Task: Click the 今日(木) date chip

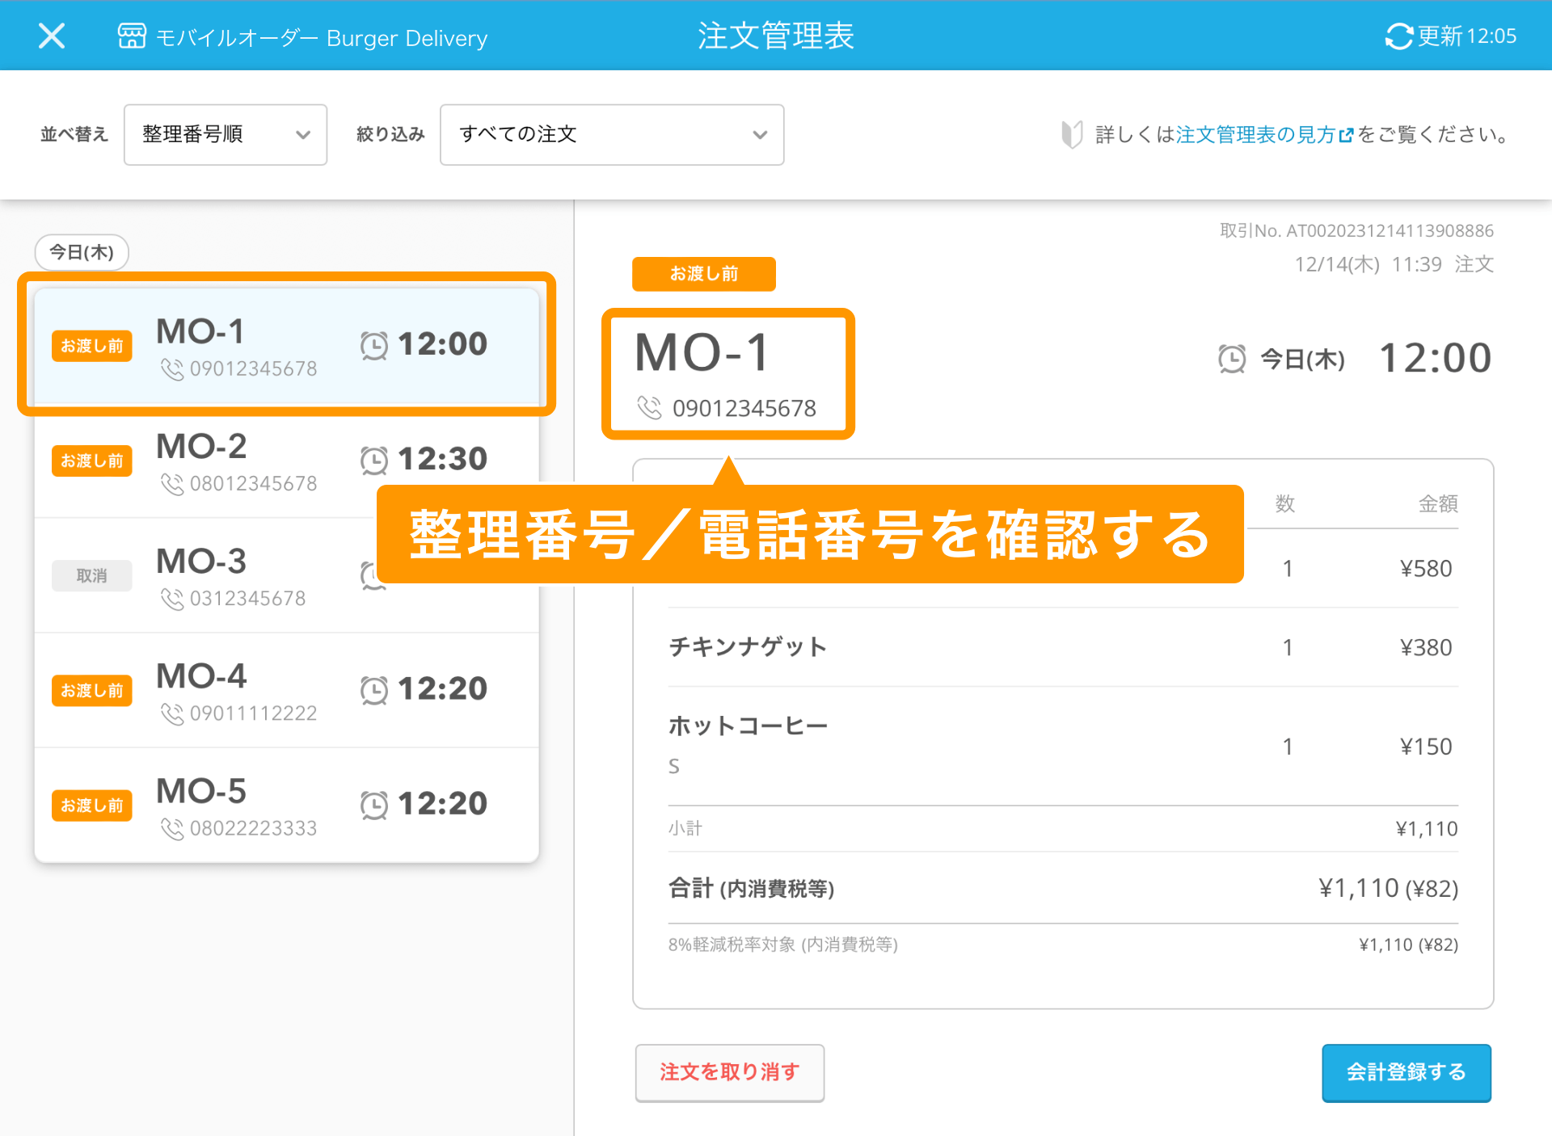Action: (82, 252)
